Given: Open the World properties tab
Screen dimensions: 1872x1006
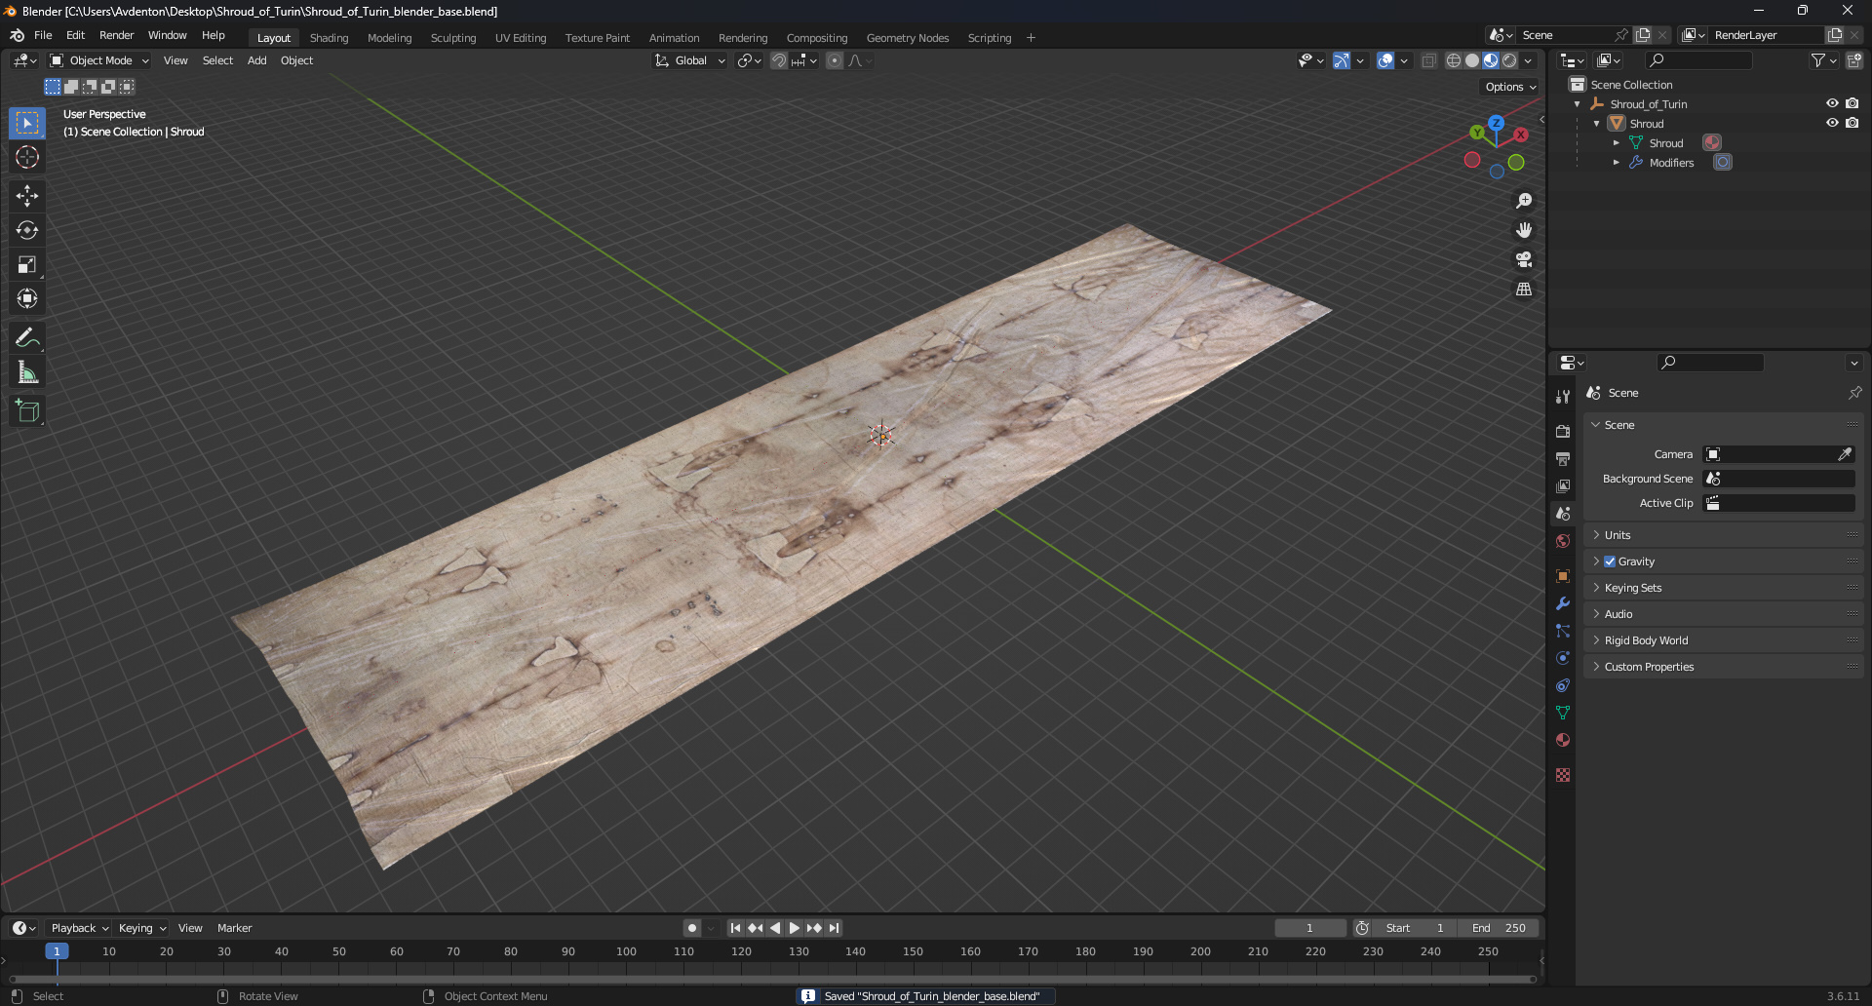Looking at the screenshot, I should [1563, 541].
